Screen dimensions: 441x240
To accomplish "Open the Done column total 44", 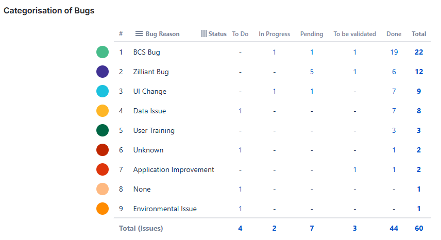I will tap(394, 228).
